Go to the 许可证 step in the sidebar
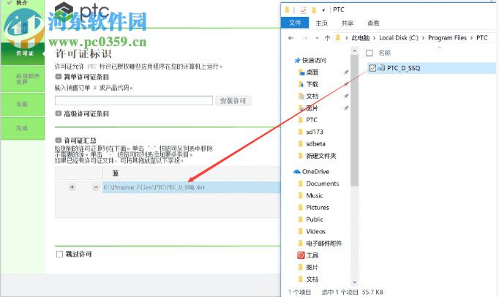The image size is (499, 297). point(23,53)
